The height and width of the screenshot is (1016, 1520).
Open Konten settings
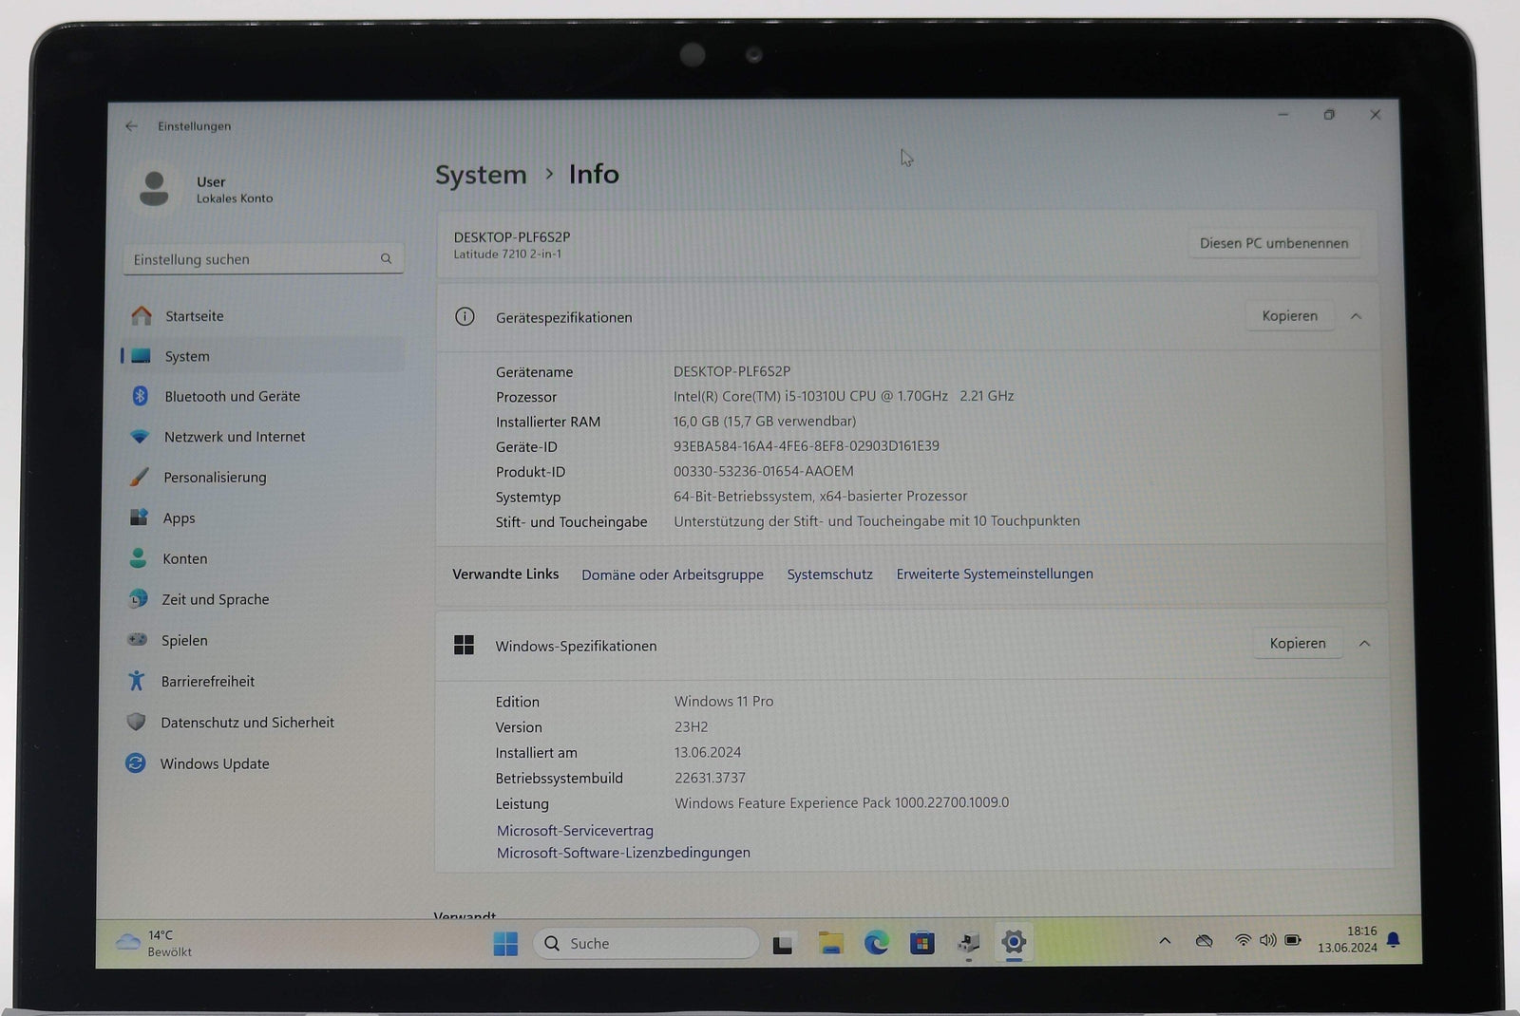point(184,558)
